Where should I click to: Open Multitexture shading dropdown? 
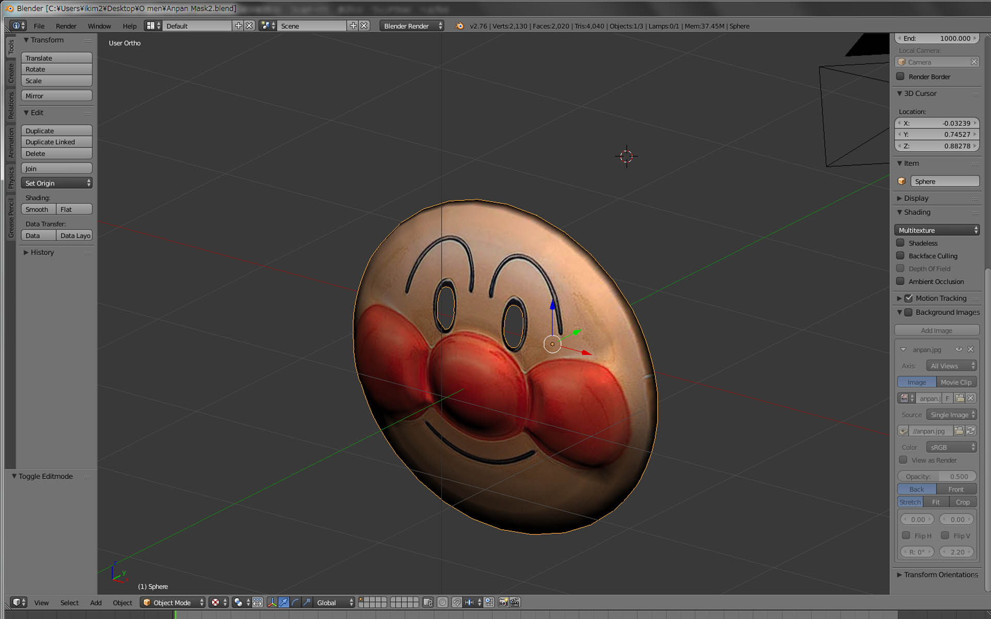(937, 230)
